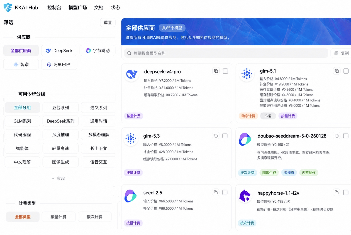Select the 全部分组 group
Image resolution: width=351 pixels, height=235 pixels.
point(22,107)
